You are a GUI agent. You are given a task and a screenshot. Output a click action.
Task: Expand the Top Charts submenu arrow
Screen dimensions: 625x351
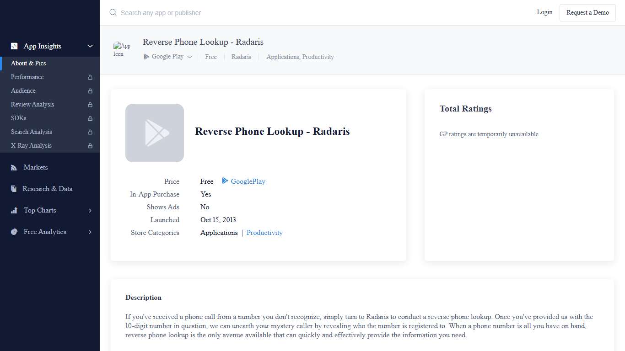90,210
